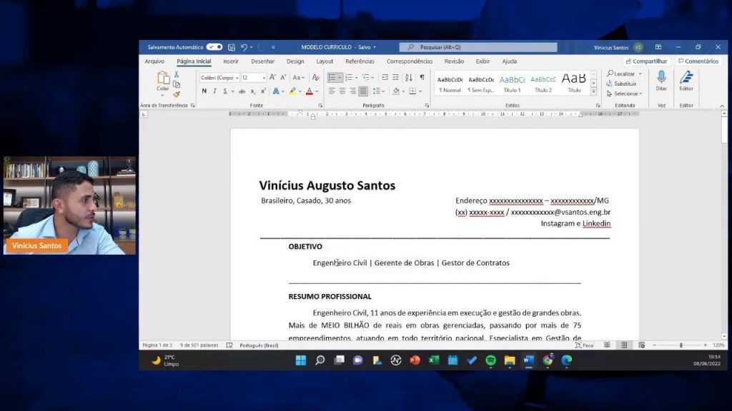Apply yellow text highlight color

[x=292, y=91]
